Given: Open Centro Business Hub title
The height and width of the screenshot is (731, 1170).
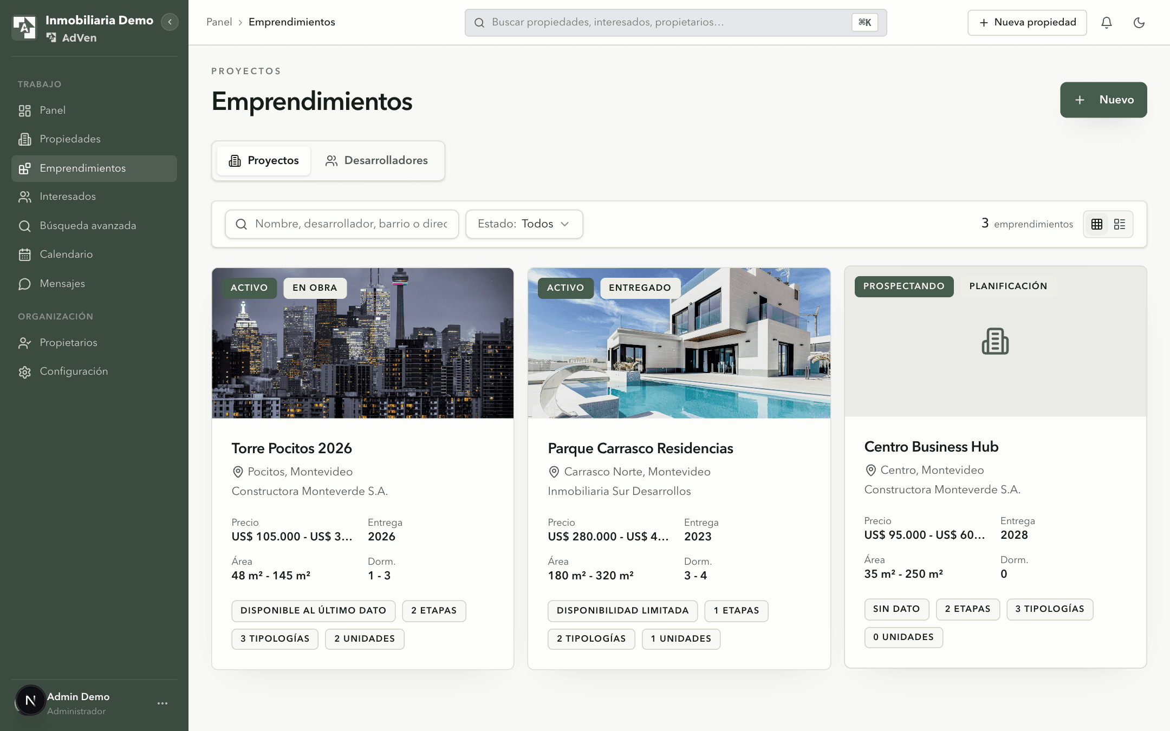Looking at the screenshot, I should pos(931,447).
